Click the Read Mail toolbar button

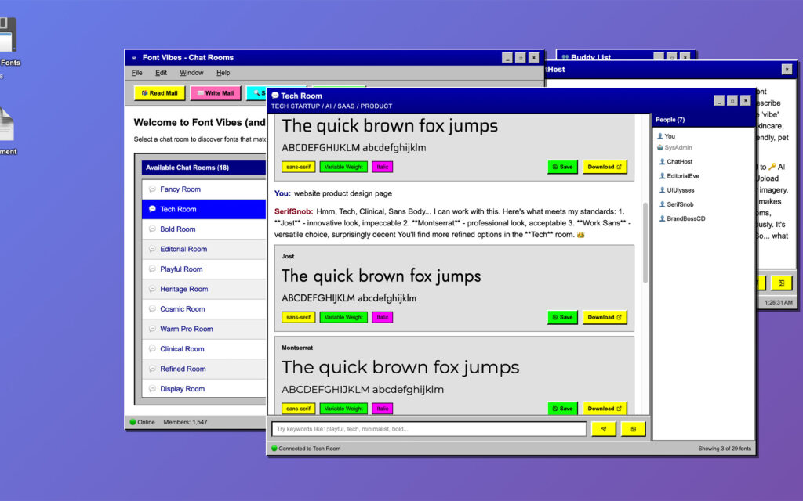(x=159, y=93)
